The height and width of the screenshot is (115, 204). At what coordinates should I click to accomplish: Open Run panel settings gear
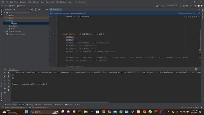[196, 69]
